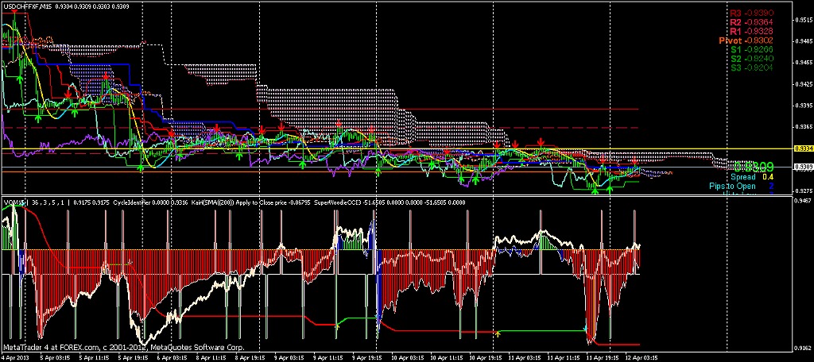Click the 12 Apr 03:15 time label
This screenshot has width=814, height=362.
coord(642,356)
